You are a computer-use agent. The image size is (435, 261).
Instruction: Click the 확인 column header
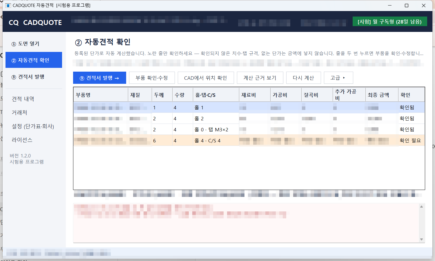[412, 95]
